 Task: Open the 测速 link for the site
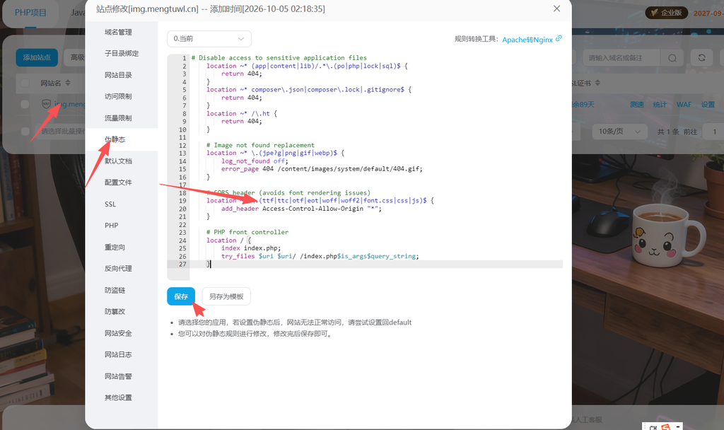(x=637, y=105)
